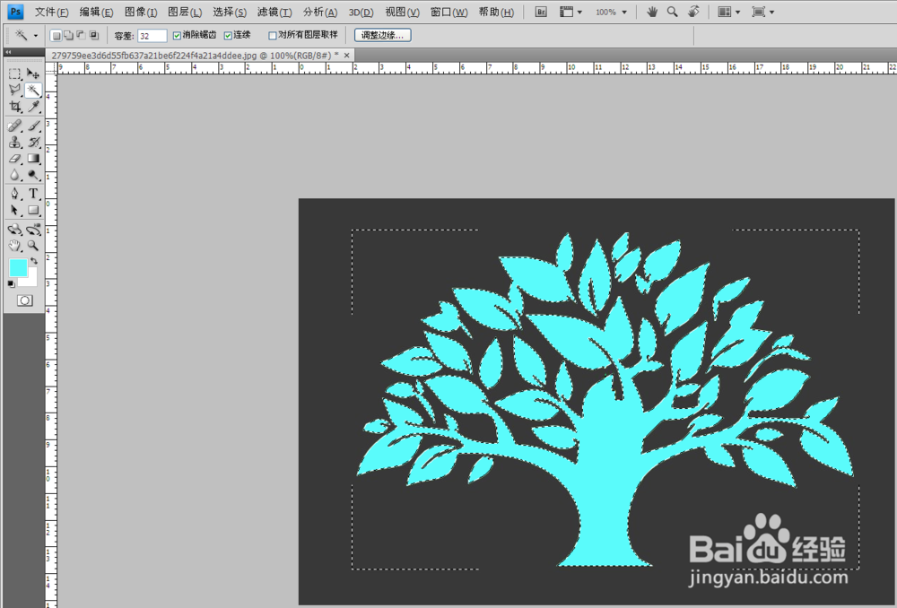Close the 279759ee...jpg document tab
Viewport: 897px width, 608px height.
(346, 56)
